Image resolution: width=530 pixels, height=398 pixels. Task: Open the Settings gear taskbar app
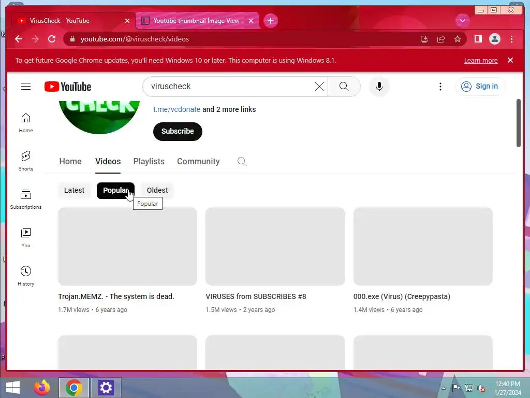tap(106, 388)
